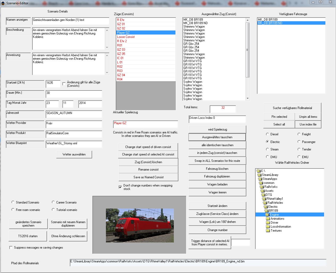Click the Driver folder icon
The height and width of the screenshot is (273, 336).
pyautogui.click(x=268, y=223)
